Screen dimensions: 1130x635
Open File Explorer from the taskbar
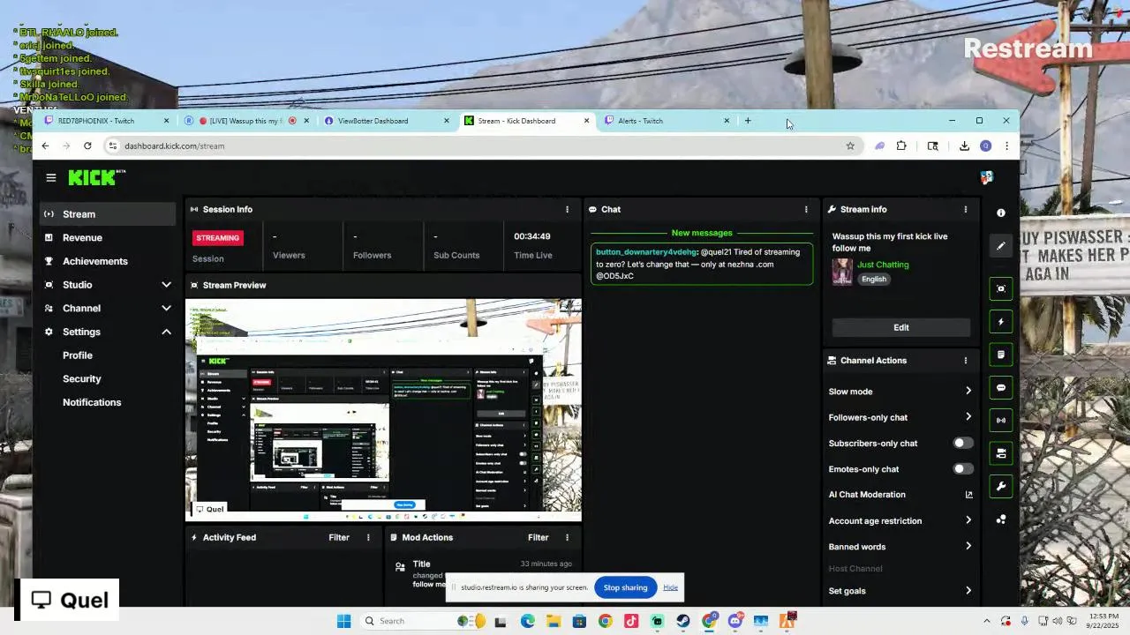point(554,621)
